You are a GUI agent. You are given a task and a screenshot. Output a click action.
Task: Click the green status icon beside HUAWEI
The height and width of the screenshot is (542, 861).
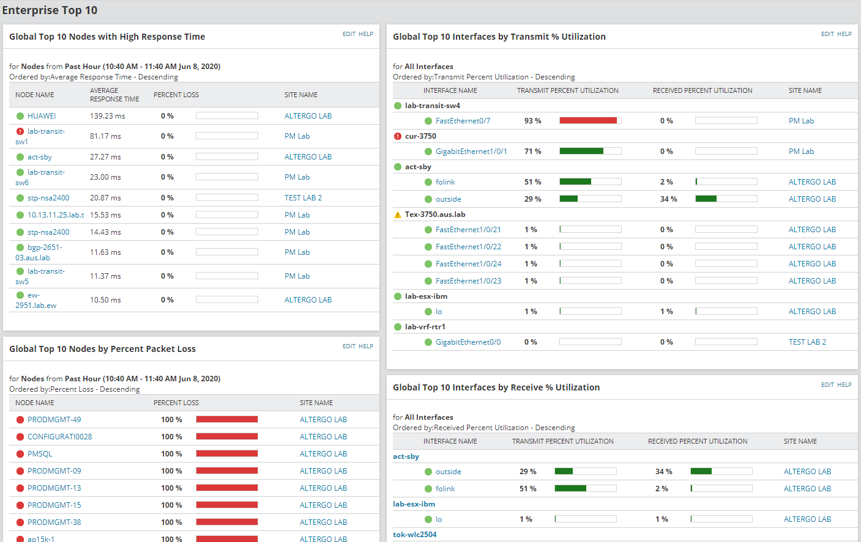(20, 116)
